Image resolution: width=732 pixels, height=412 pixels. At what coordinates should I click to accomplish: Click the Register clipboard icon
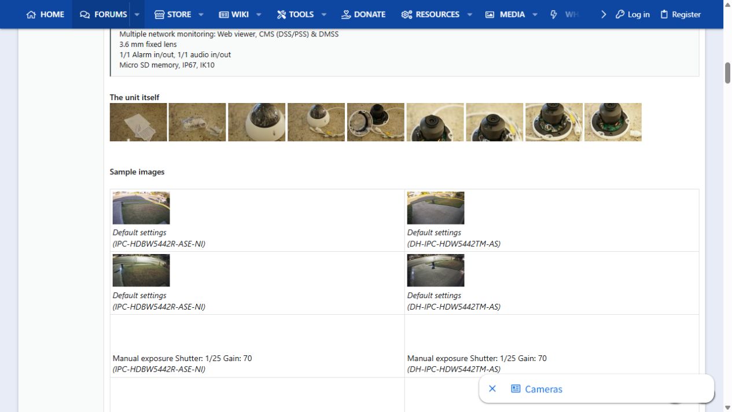664,14
